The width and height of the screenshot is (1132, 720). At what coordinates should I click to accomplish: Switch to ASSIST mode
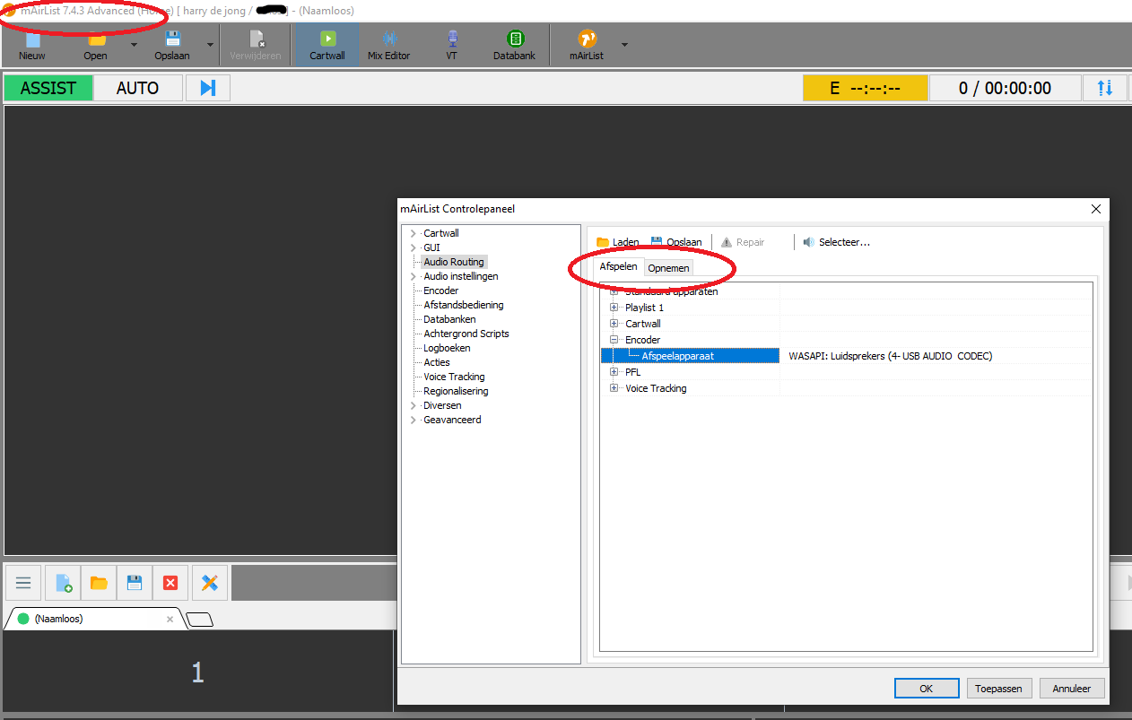pos(48,88)
